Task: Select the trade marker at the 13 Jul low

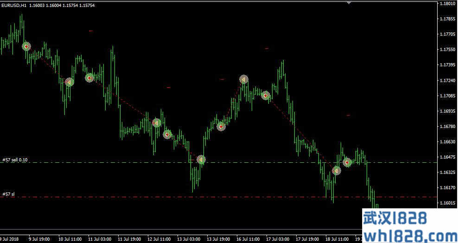Action: (x=201, y=160)
